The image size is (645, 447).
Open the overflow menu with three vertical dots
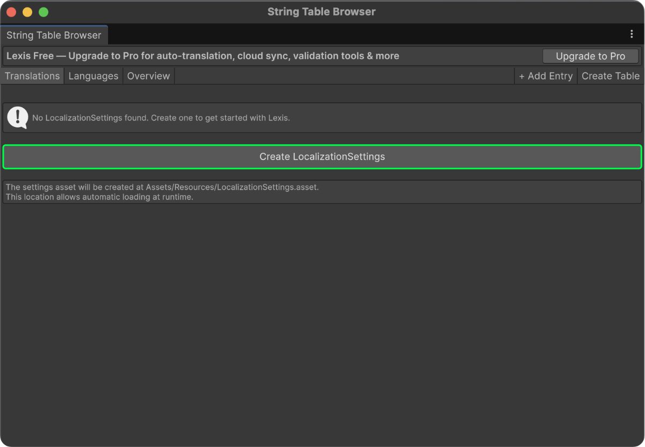point(632,34)
